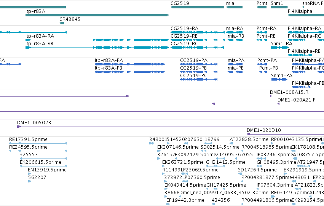This screenshot has height=206, width=324.
Task: Click EST LP07560.5prime
Action: click(x=201, y=177)
